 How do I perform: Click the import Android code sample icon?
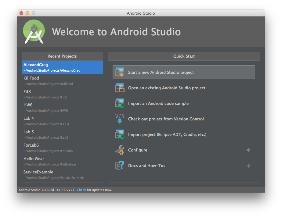(x=119, y=104)
